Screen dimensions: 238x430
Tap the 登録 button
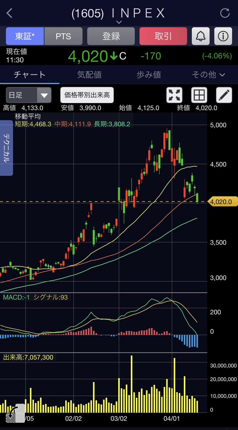(111, 36)
